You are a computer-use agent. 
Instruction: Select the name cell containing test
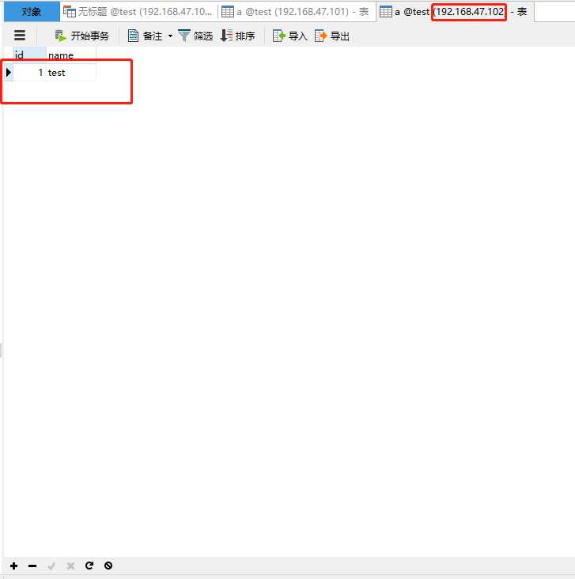pos(71,73)
